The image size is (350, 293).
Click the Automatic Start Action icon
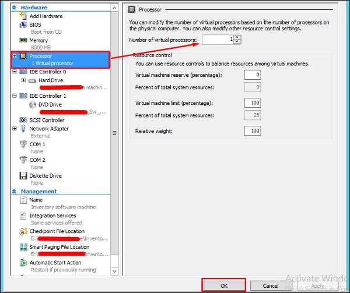[x=23, y=263]
